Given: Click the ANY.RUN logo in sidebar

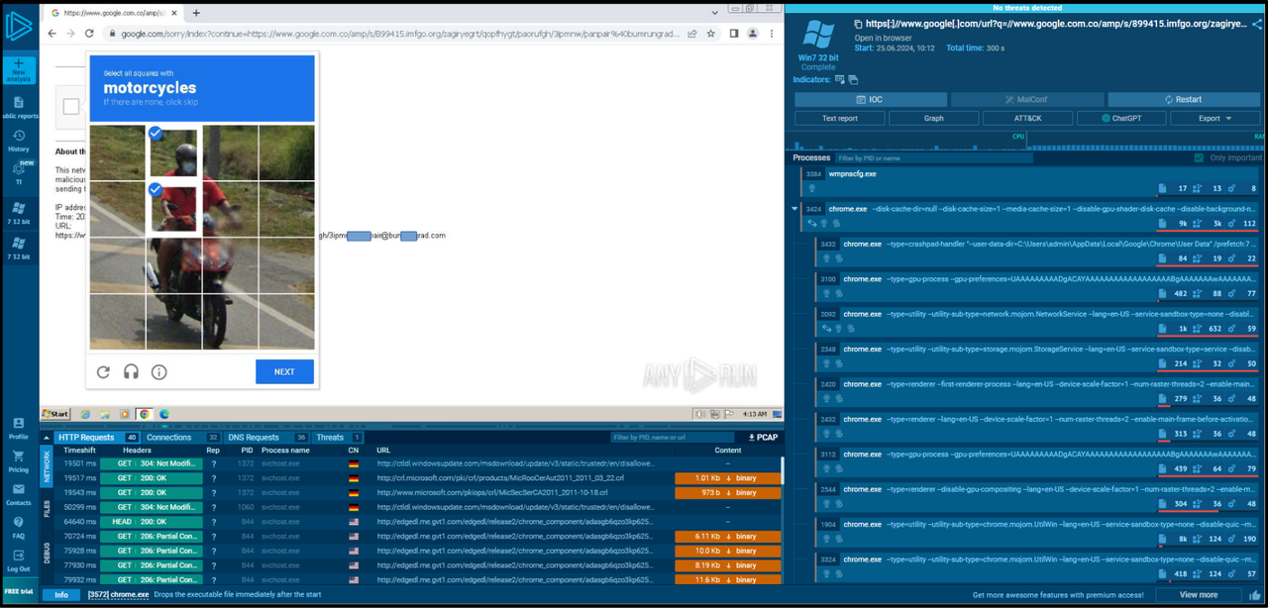Looking at the screenshot, I should (x=19, y=27).
